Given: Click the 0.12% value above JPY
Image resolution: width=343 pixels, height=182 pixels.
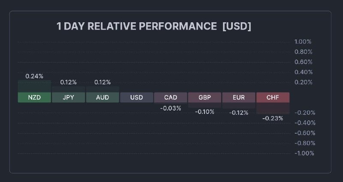Looking at the screenshot, I should click(x=69, y=82).
